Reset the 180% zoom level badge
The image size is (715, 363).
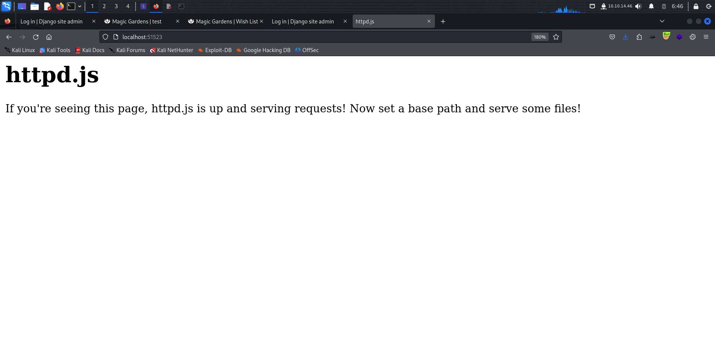click(x=540, y=37)
